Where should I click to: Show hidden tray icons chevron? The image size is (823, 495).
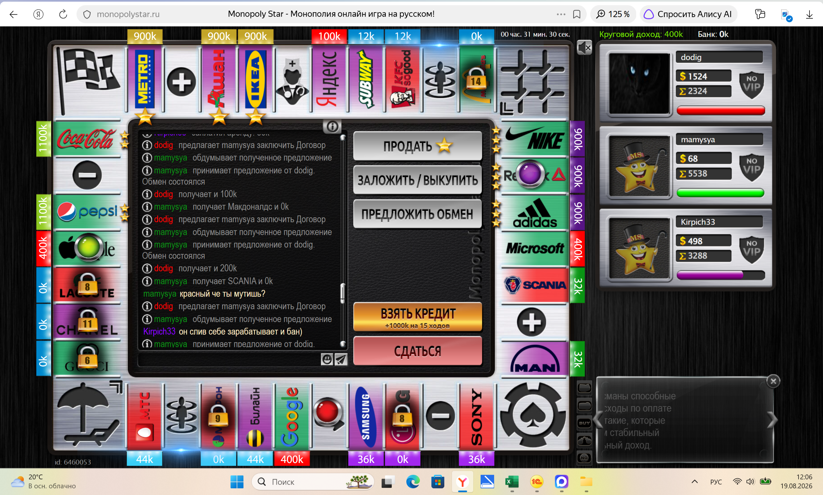[x=694, y=481]
